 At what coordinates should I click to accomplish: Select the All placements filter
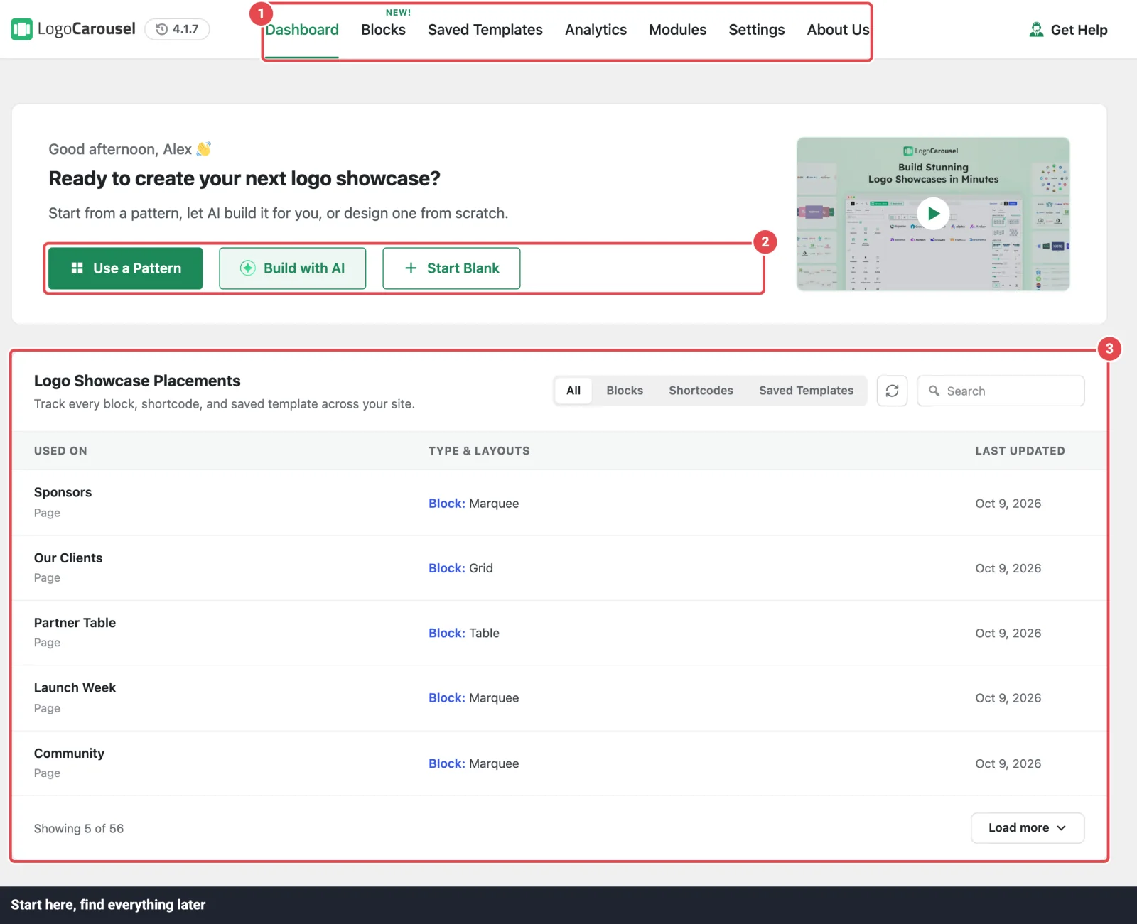(573, 391)
